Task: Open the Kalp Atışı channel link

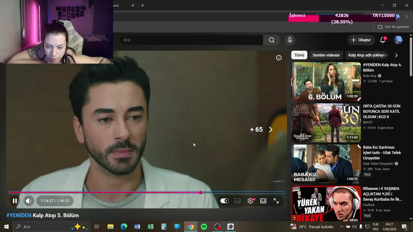Action: tap(370, 76)
